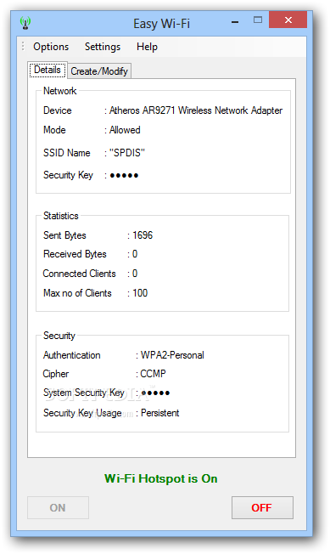Click the Mode value Allowed
330x554 pixels.
tap(125, 130)
